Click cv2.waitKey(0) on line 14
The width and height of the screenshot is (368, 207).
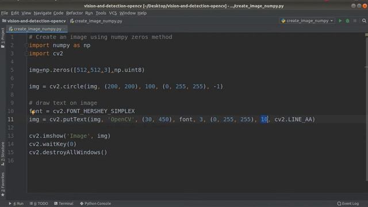point(53,144)
